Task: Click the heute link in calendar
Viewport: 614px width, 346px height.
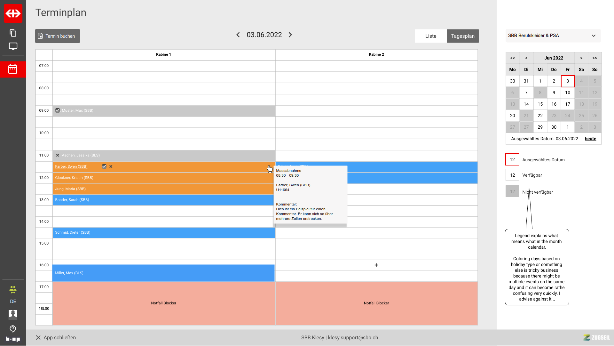Action: (590, 139)
